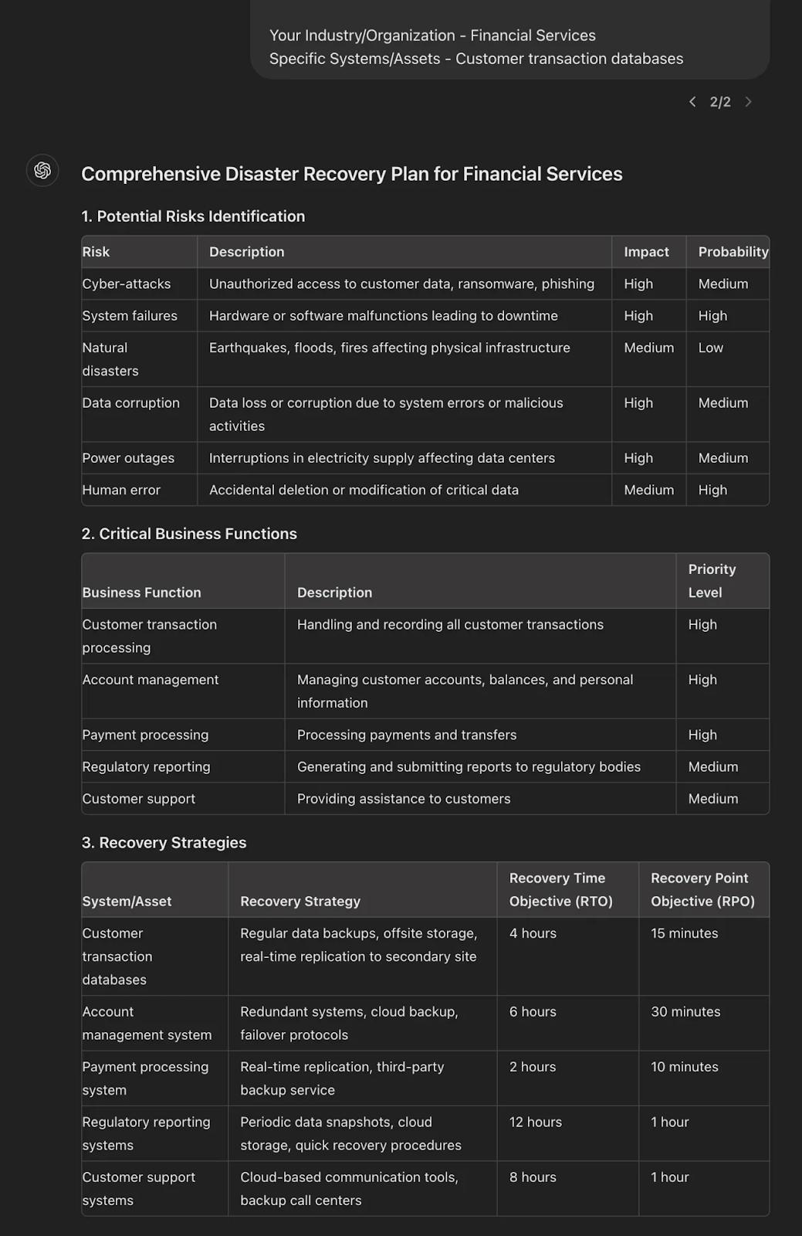Click the Recovery Point Objective (RPO) header
The width and height of the screenshot is (802, 1236).
704,890
